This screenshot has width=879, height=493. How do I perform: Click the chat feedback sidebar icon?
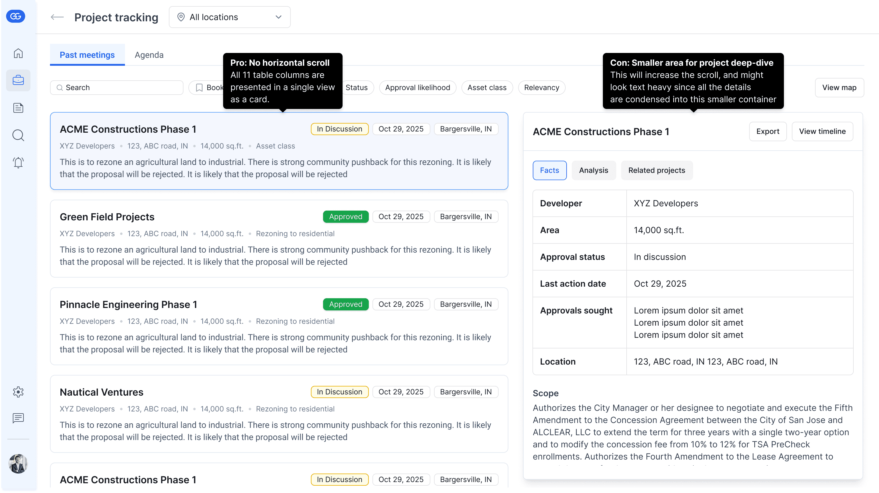18,418
